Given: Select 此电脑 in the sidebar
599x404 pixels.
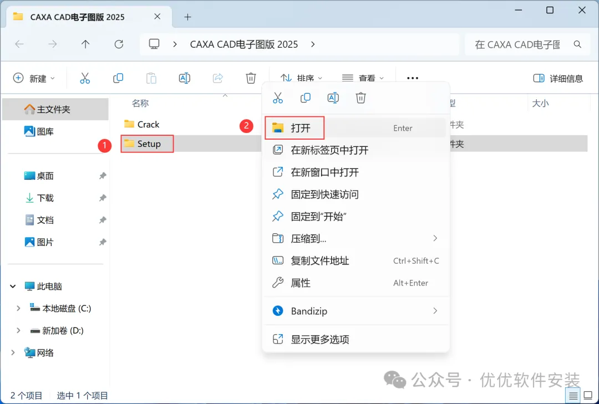Looking at the screenshot, I should click(43, 286).
